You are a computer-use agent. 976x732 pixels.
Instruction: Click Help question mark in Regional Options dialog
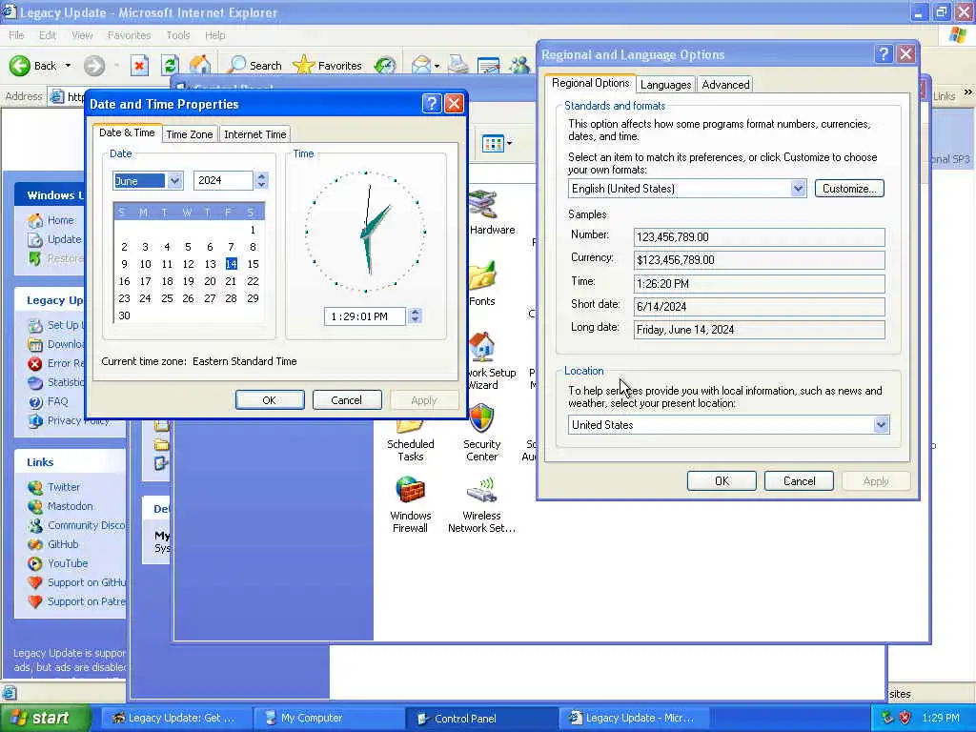pos(884,54)
